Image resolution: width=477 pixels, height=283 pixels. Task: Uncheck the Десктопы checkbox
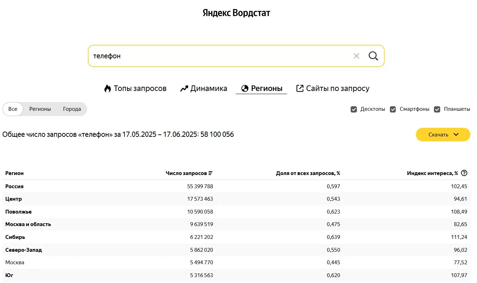point(354,109)
